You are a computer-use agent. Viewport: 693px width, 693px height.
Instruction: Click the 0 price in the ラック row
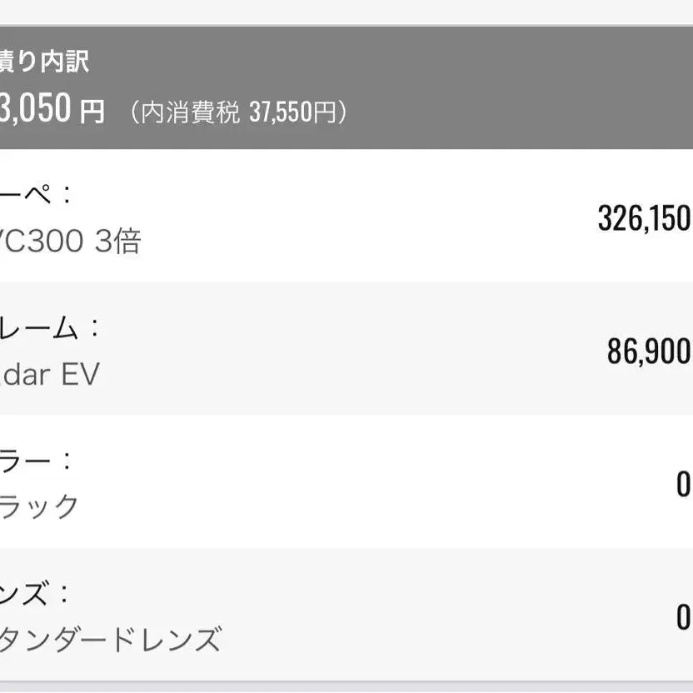pos(683,484)
